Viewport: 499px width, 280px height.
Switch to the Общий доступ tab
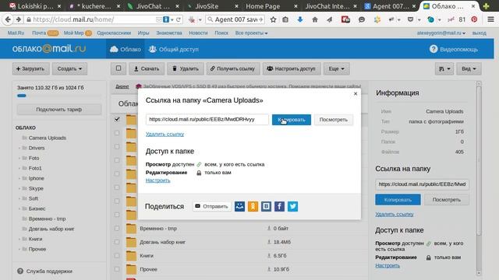pos(174,49)
